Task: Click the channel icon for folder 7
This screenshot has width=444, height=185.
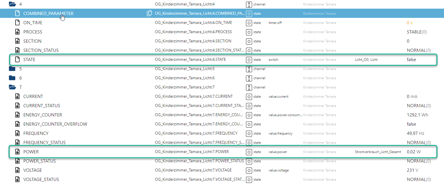Action: coord(249,87)
